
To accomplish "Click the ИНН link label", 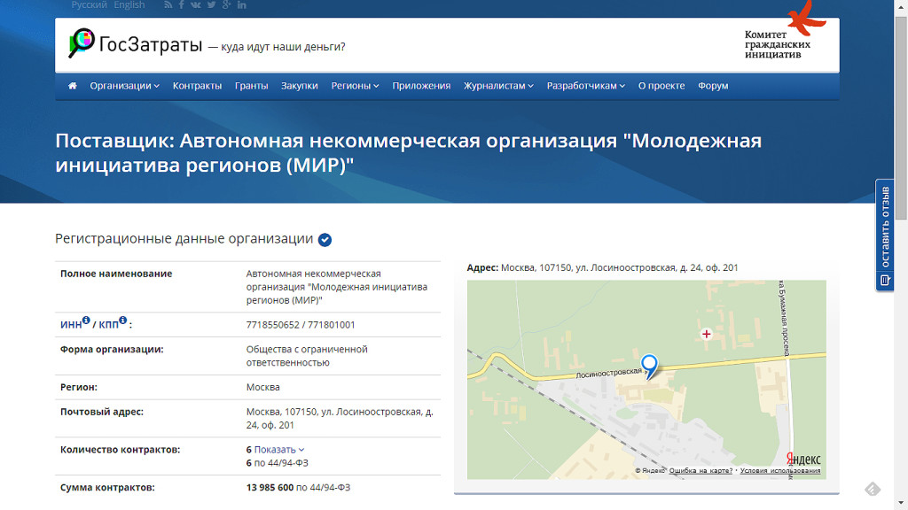I will tap(71, 325).
